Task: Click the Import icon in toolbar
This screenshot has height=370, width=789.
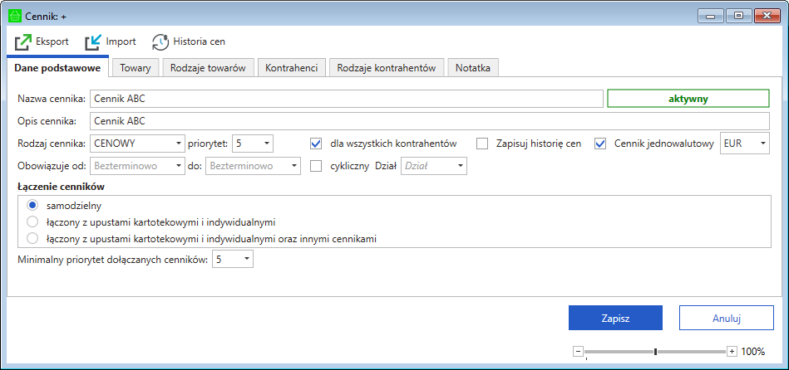Action: pyautogui.click(x=93, y=41)
